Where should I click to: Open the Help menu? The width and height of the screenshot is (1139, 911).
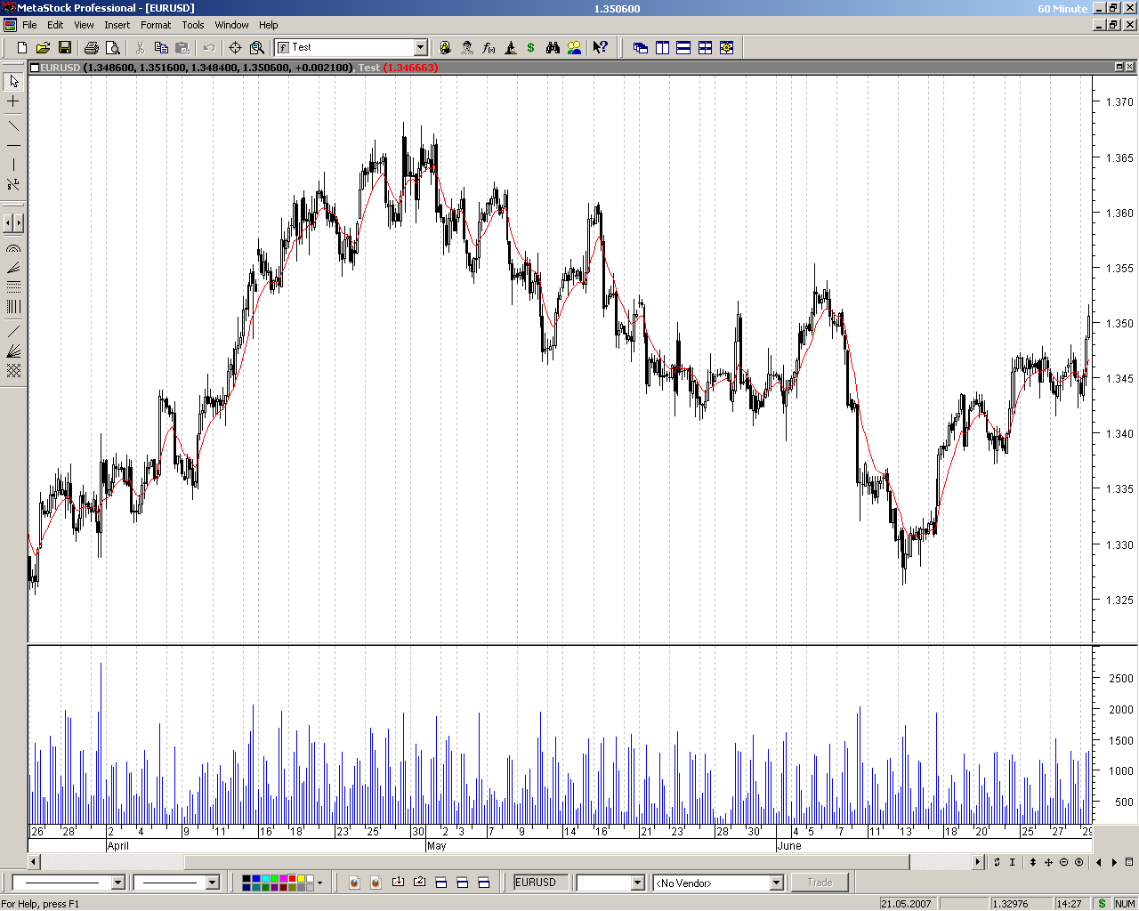pyautogui.click(x=268, y=25)
